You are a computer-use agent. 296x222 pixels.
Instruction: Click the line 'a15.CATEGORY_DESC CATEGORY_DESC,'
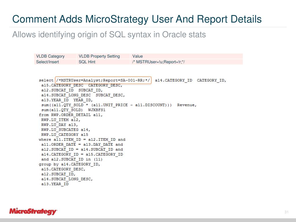point(82,85)
